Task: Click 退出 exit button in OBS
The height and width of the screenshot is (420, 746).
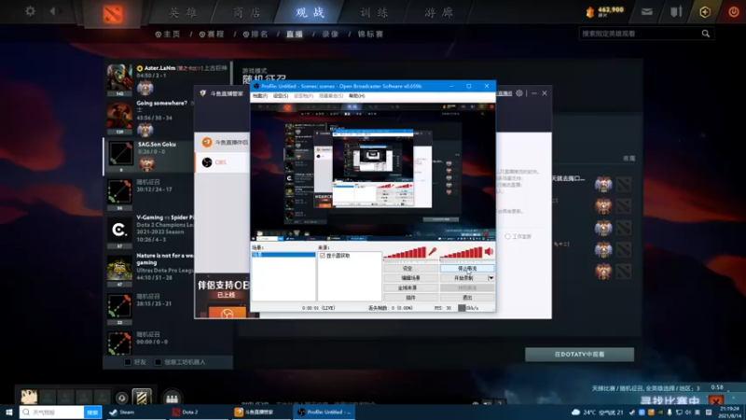Action: [x=467, y=298]
